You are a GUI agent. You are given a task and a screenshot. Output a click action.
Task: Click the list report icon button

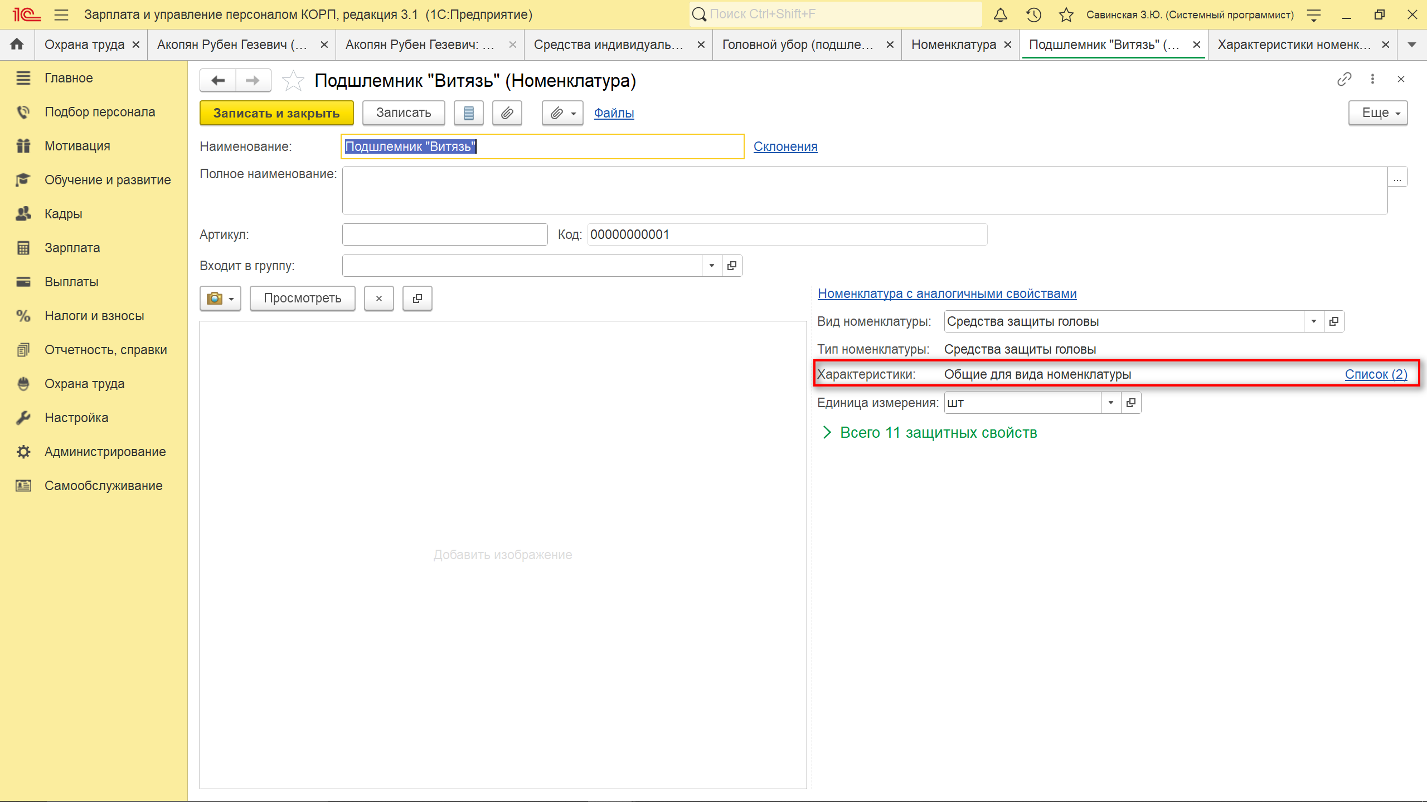coord(468,113)
